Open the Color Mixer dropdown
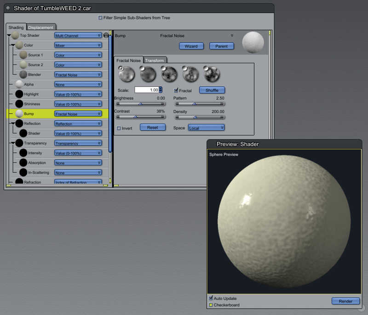 [78, 45]
